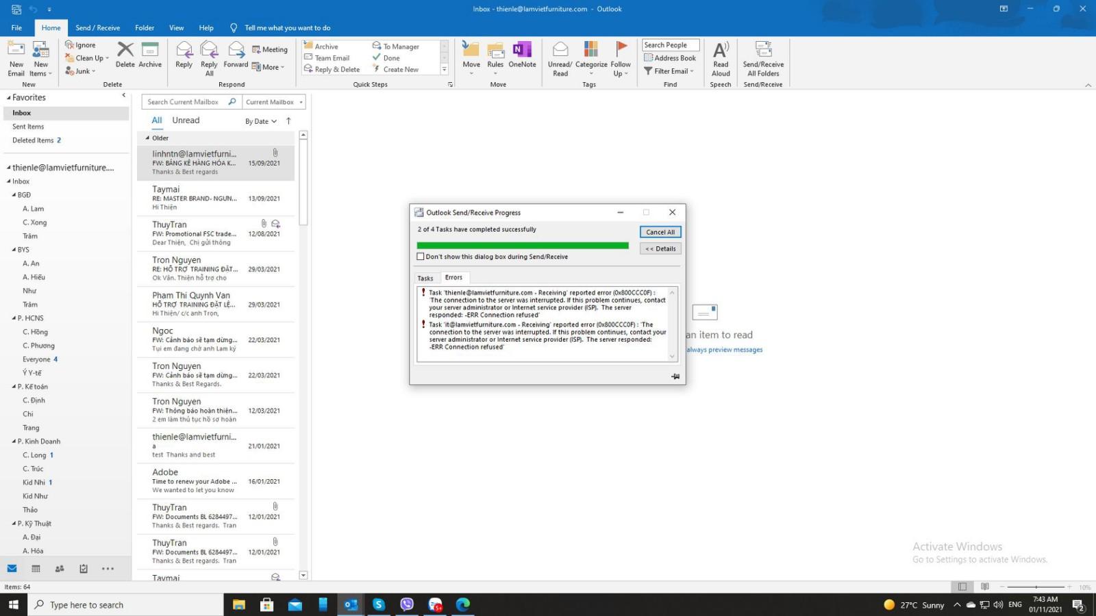Click the pushpin in progress dialog
The image size is (1096, 616).
coord(675,376)
